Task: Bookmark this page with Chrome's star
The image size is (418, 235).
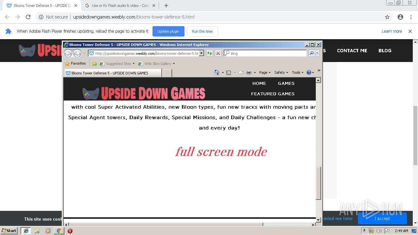Action: click(387, 17)
